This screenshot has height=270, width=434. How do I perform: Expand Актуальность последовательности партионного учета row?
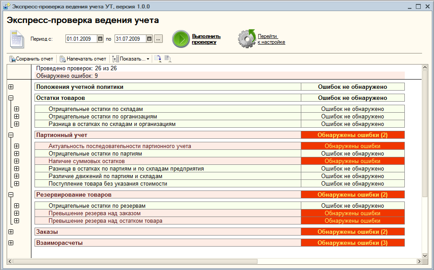(x=17, y=146)
